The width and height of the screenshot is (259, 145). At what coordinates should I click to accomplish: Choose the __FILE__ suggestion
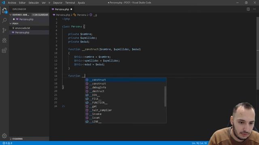click(x=125, y=99)
